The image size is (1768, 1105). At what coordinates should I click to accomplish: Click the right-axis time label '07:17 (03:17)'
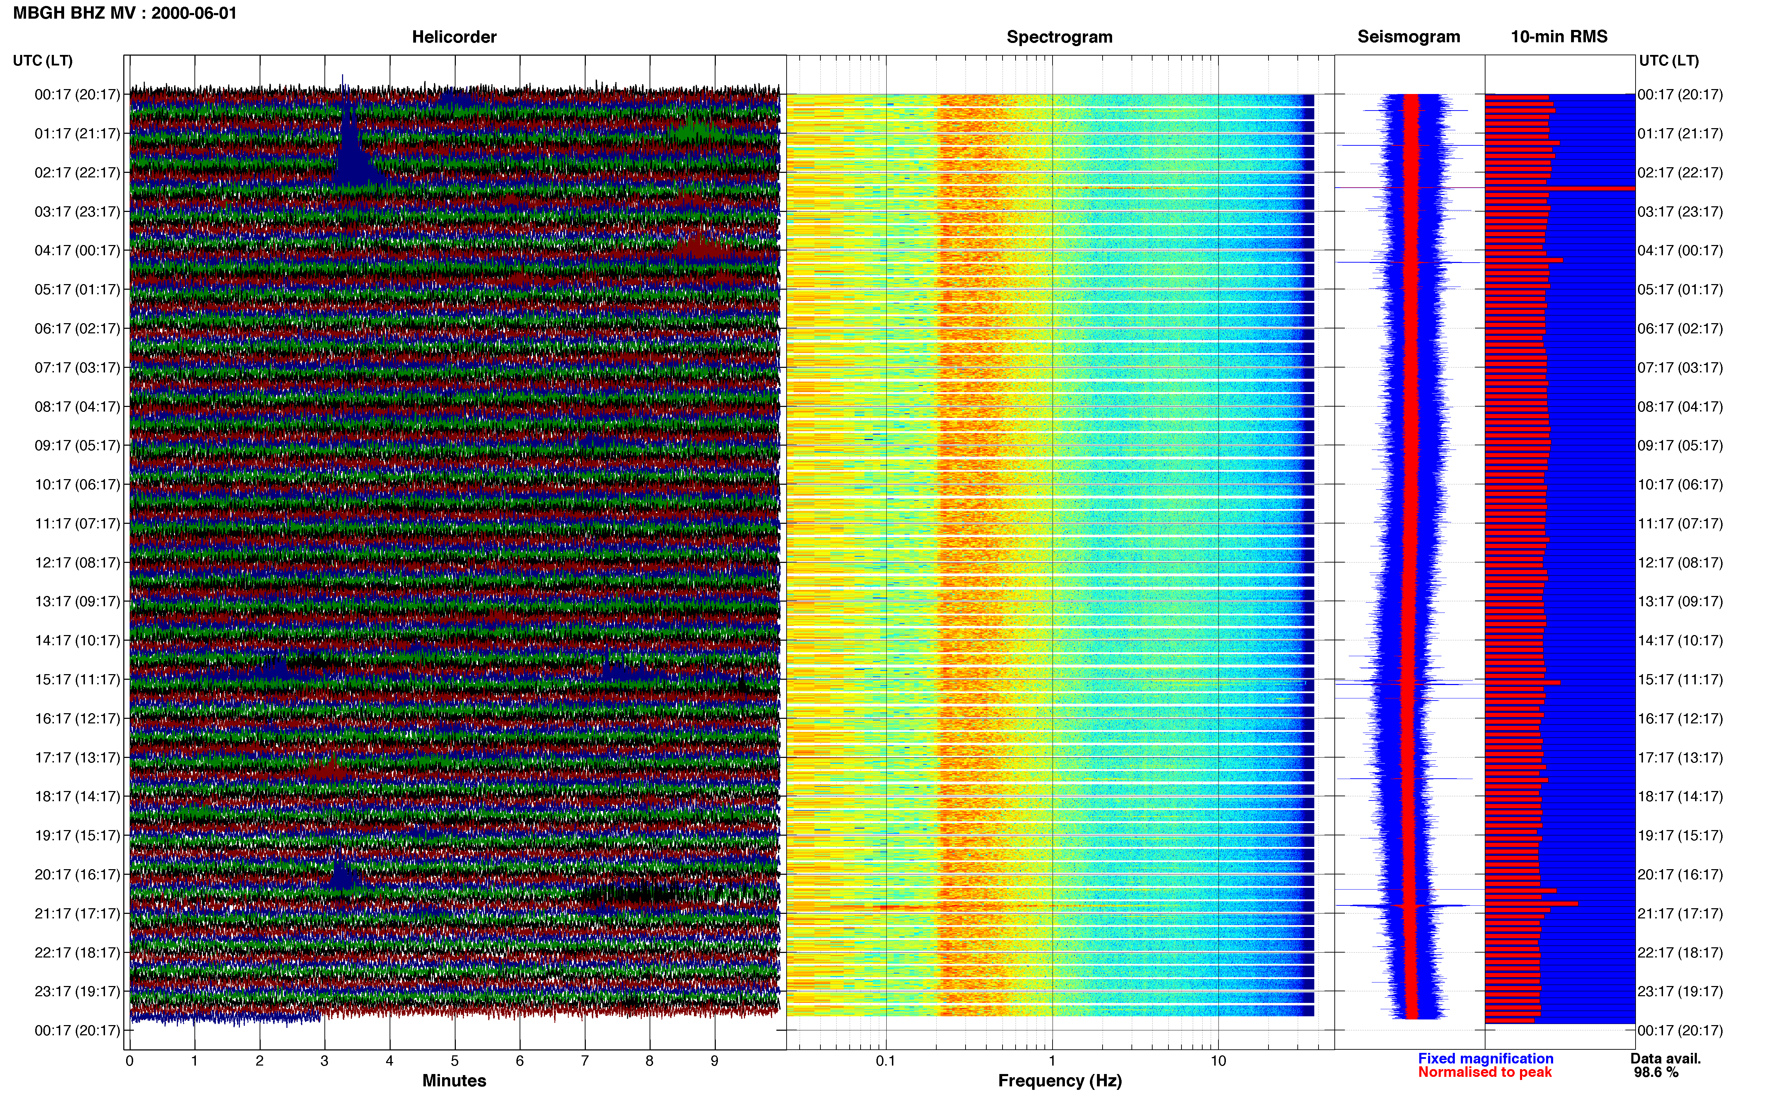pos(1680,368)
